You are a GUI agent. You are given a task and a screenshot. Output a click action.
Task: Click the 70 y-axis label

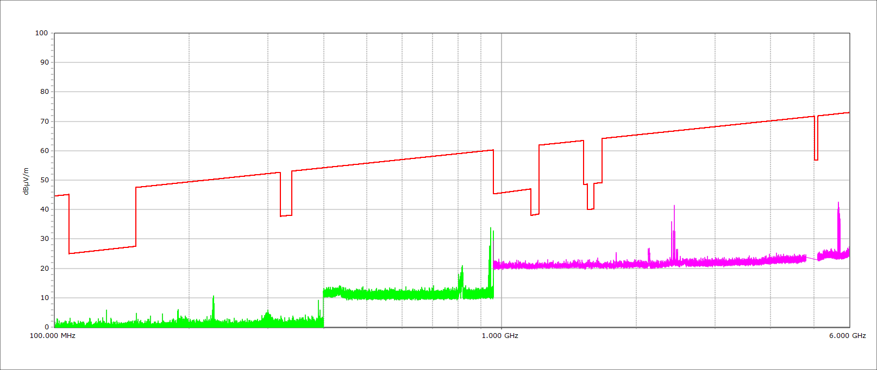[x=43, y=122]
